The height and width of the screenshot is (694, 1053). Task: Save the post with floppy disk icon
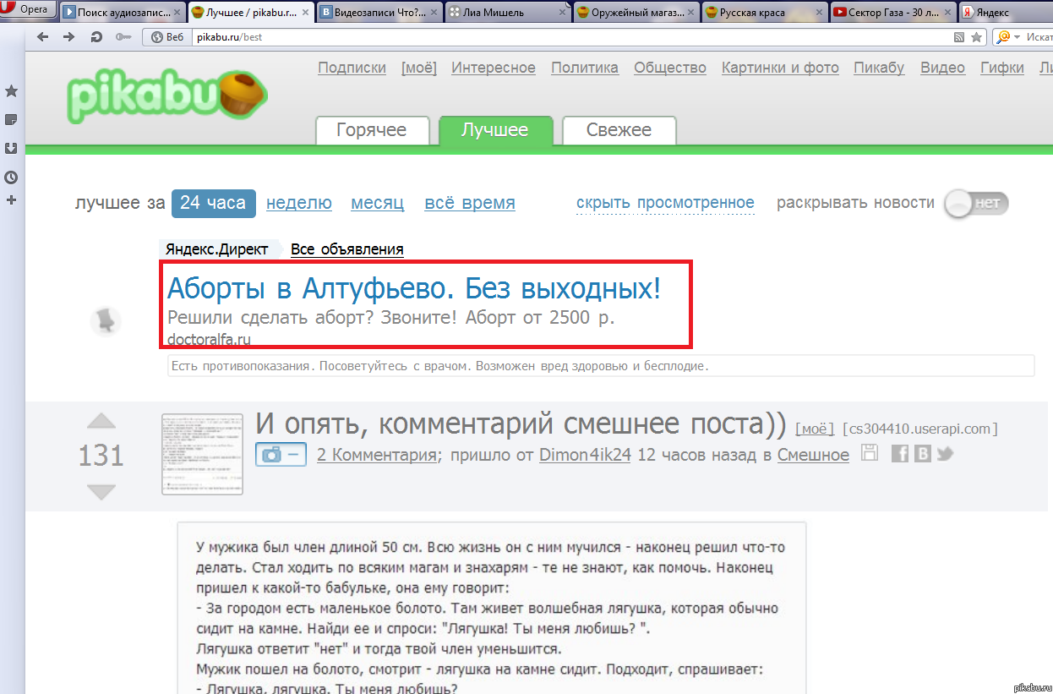coord(870,453)
